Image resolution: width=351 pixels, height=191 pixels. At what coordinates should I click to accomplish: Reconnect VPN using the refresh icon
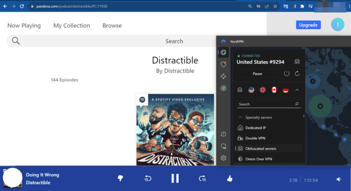[x=297, y=74]
